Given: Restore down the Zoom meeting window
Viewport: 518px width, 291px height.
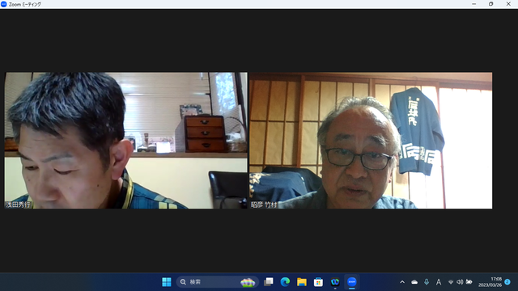Looking at the screenshot, I should 491,4.
